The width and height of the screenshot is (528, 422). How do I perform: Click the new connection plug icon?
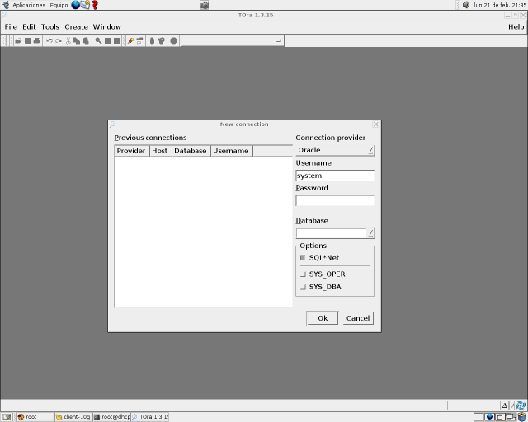point(130,40)
